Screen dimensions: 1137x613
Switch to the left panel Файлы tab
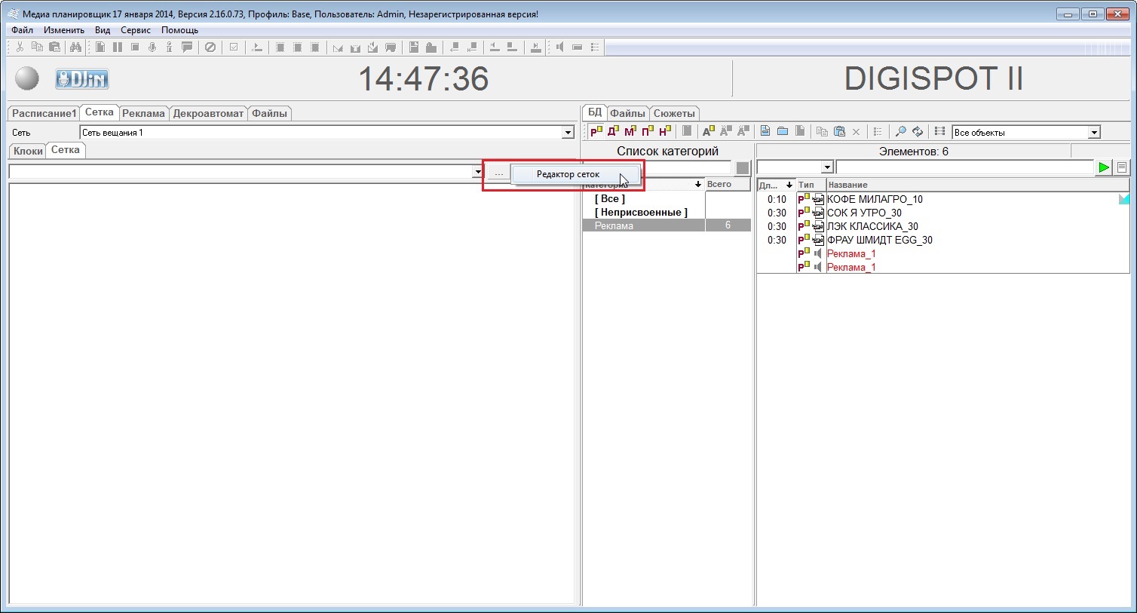click(269, 114)
